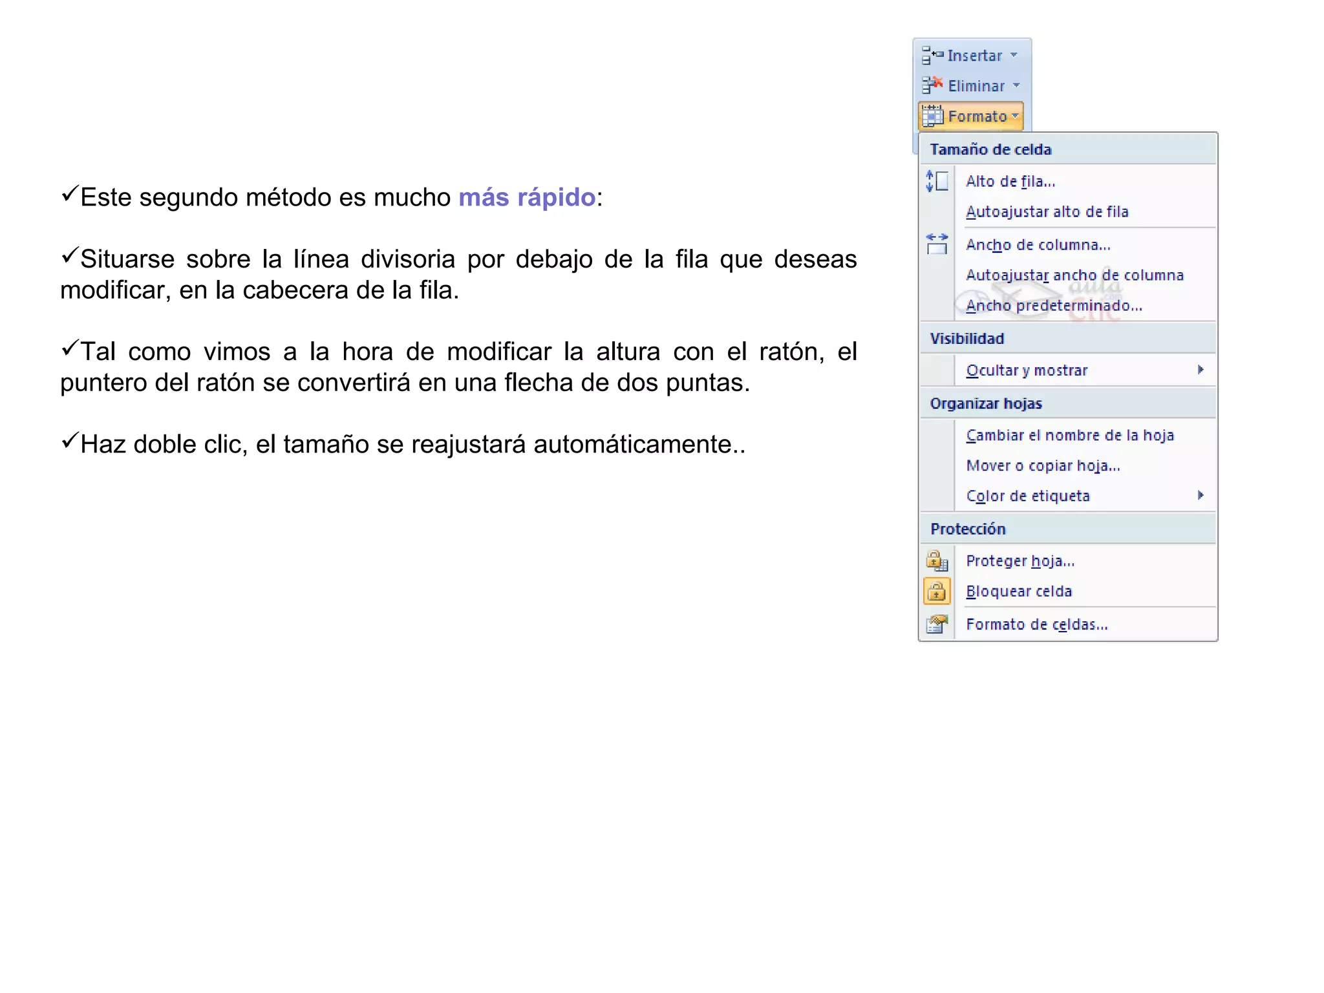Click the 'Tal como vimos' bullet text

(458, 367)
